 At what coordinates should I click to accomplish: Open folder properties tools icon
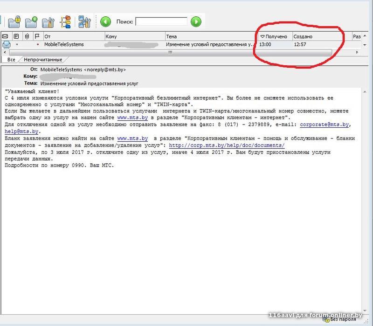coord(48,22)
